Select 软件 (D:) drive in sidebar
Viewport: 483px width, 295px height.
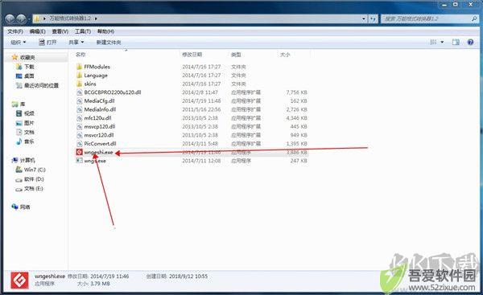[34, 179]
